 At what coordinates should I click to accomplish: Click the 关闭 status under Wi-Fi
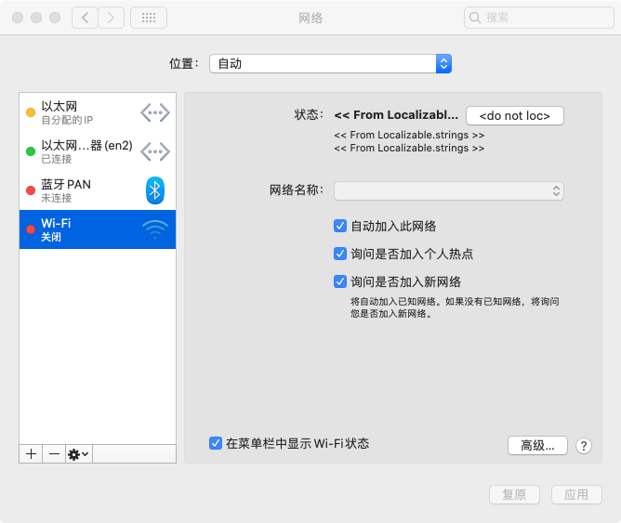pos(51,237)
